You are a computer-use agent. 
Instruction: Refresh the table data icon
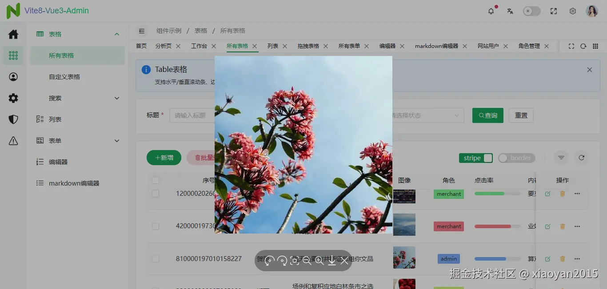pyautogui.click(x=581, y=158)
